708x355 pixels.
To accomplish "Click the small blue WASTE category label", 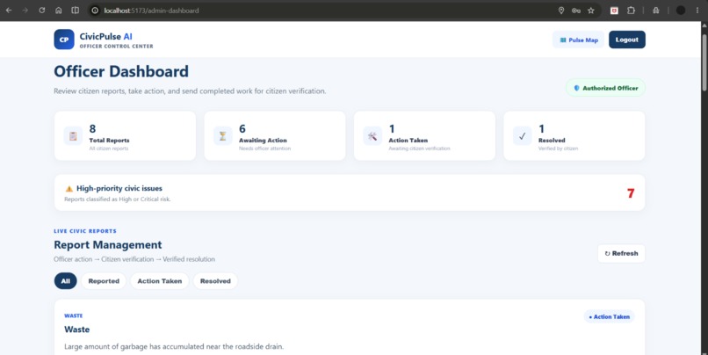I will pos(74,315).
